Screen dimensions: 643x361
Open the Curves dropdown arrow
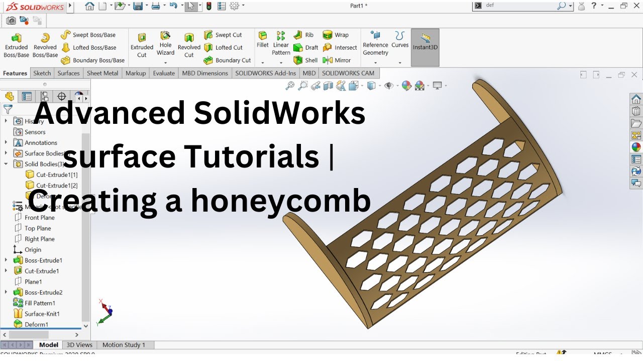point(400,63)
